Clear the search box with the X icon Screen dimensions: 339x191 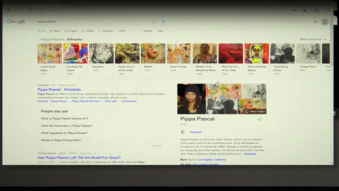(154, 21)
